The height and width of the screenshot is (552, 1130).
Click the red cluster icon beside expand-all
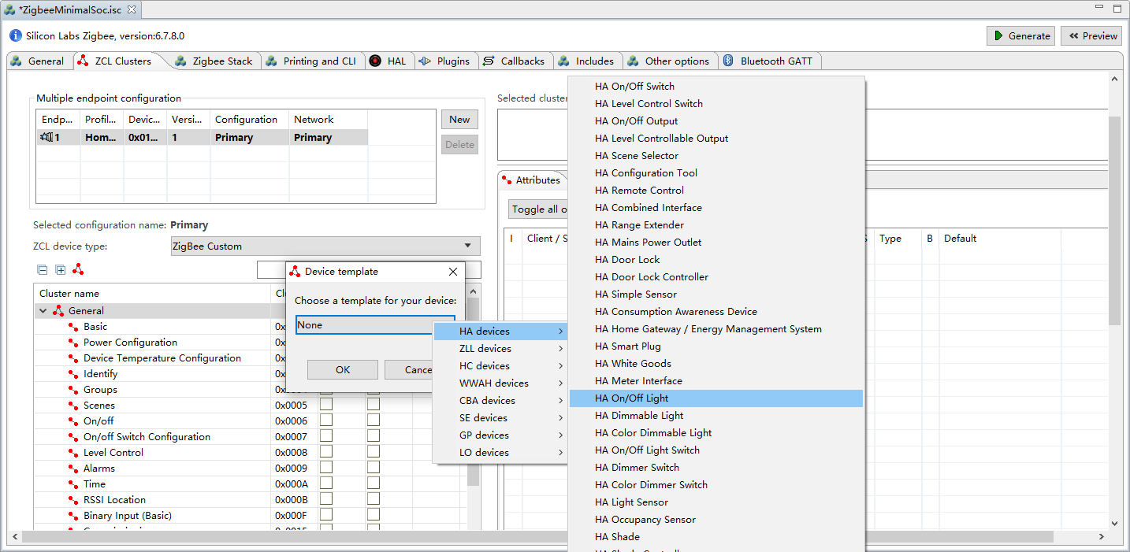[78, 270]
